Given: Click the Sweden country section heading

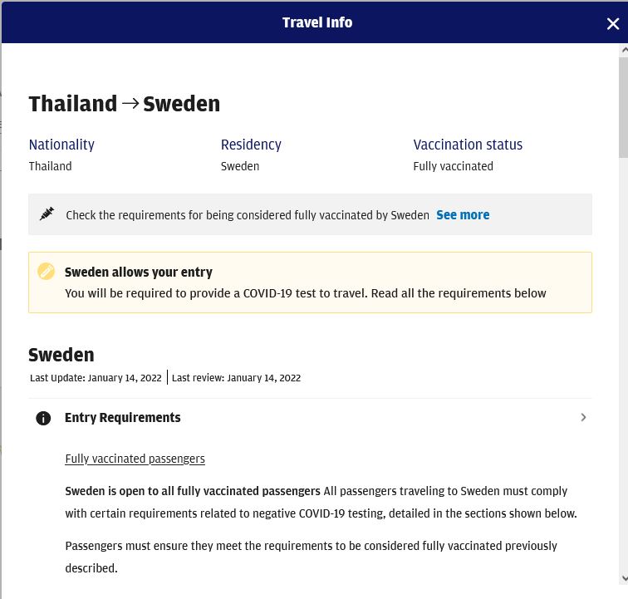Looking at the screenshot, I should pyautogui.click(x=61, y=355).
